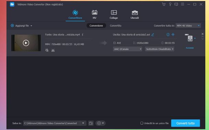
Task: Click the Salva in path field
Action: point(52,123)
